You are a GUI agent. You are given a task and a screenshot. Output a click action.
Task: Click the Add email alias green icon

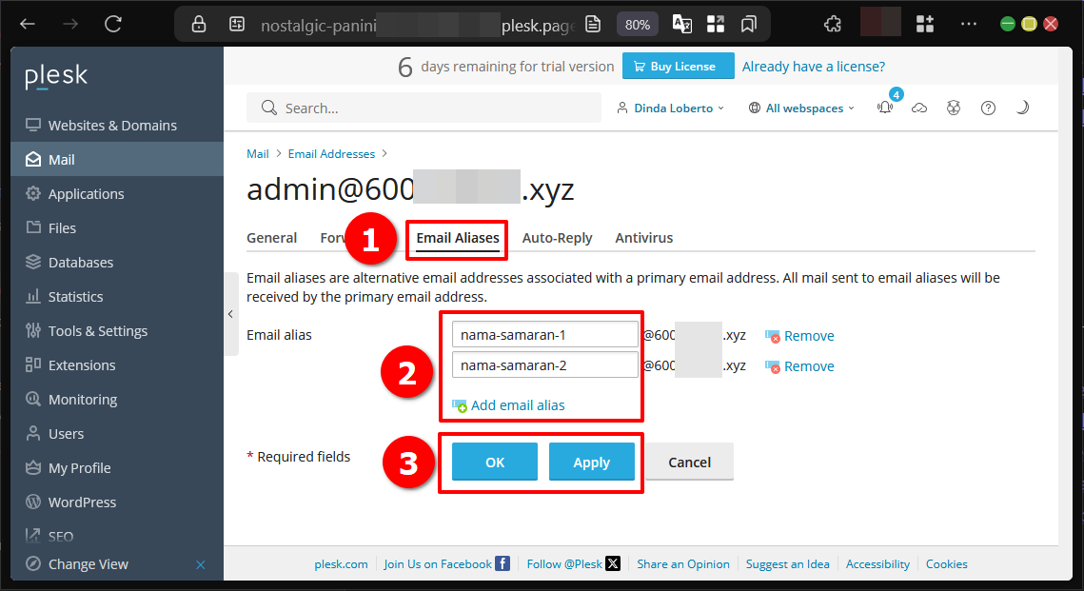pyautogui.click(x=460, y=404)
